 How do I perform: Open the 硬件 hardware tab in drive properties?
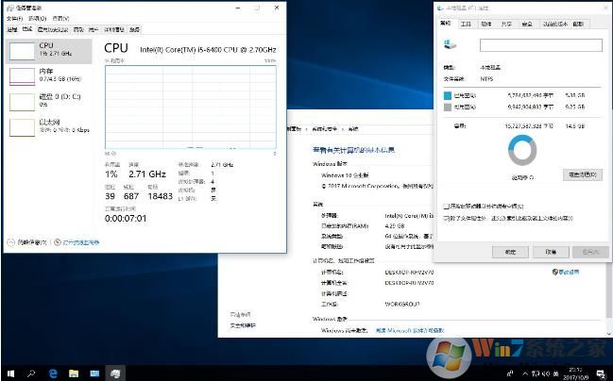[x=485, y=24]
